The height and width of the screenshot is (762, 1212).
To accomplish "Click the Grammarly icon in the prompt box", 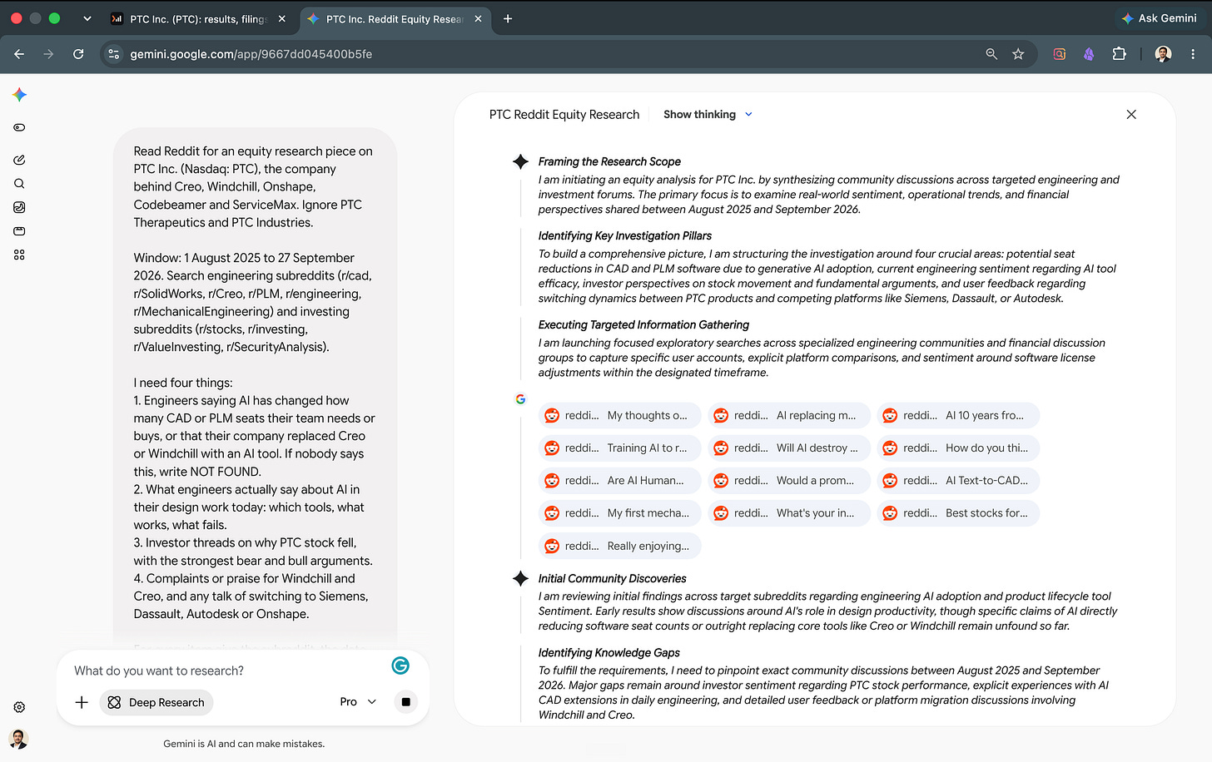I will (x=400, y=666).
